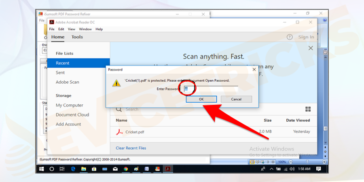364x182 pixels.
Task: Click the magnifier search icon in Reader
Action: (x=119, y=109)
